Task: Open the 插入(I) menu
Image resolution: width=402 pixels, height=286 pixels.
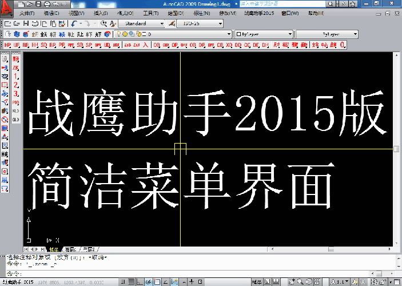Action: 101,13
